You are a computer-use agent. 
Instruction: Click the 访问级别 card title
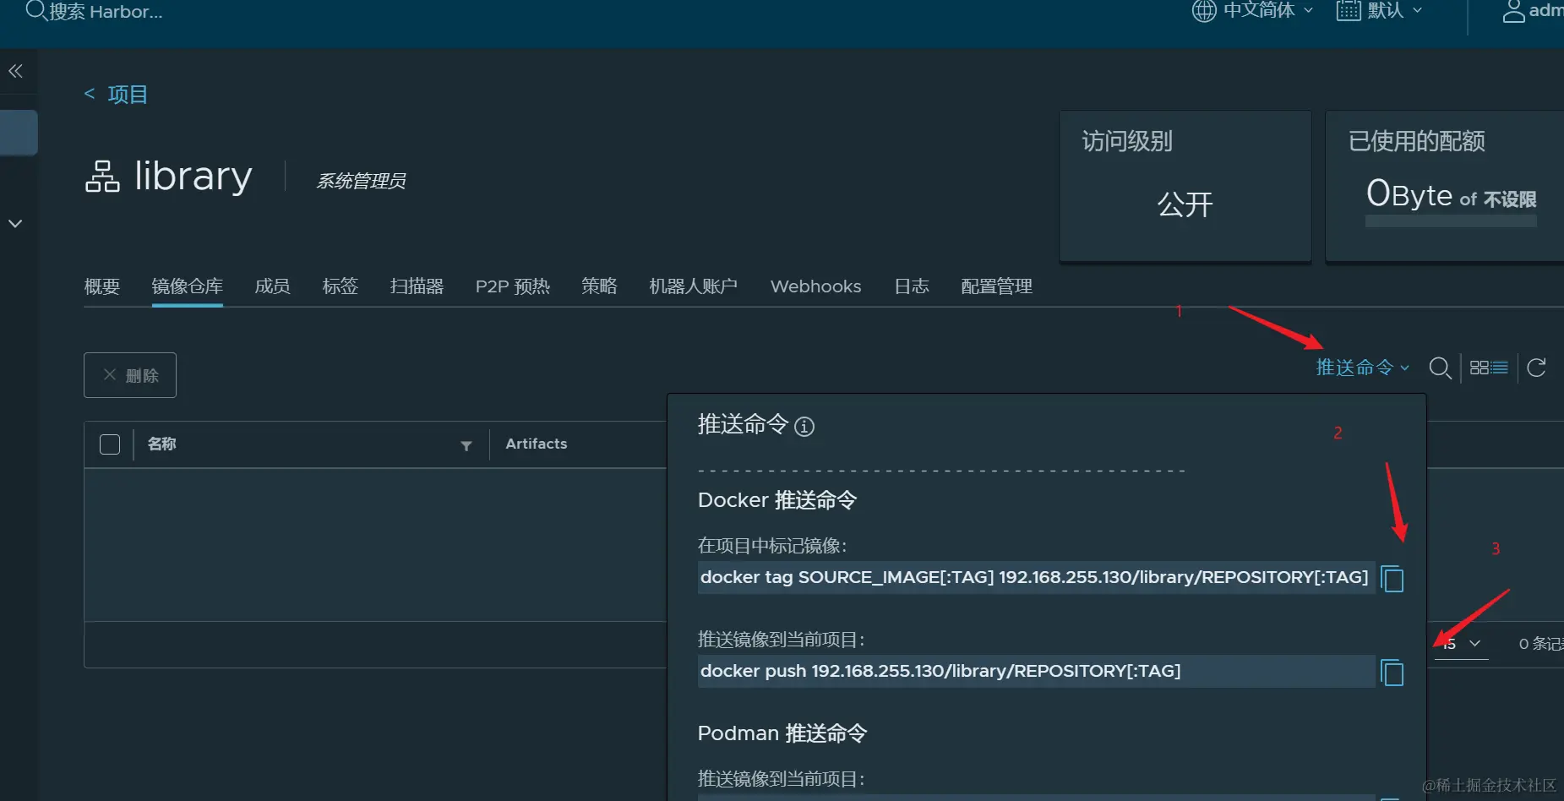[x=1127, y=141]
